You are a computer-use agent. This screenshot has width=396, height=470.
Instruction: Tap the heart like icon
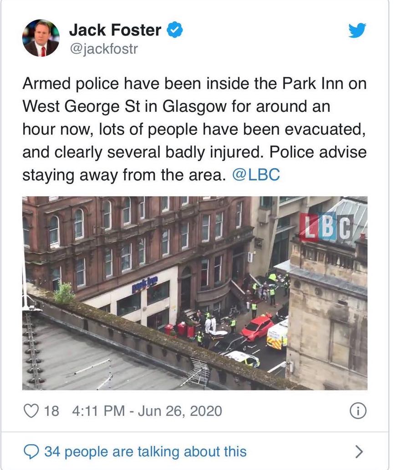(31, 410)
